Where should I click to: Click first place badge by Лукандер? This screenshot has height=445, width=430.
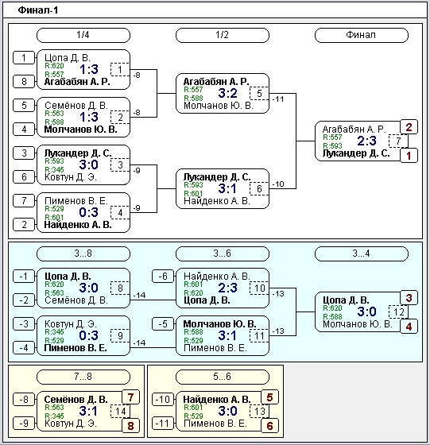coord(409,156)
